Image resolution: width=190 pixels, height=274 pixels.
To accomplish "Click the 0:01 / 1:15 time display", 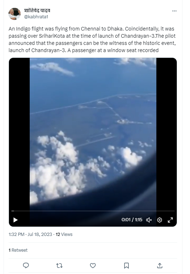I will 132,220.
